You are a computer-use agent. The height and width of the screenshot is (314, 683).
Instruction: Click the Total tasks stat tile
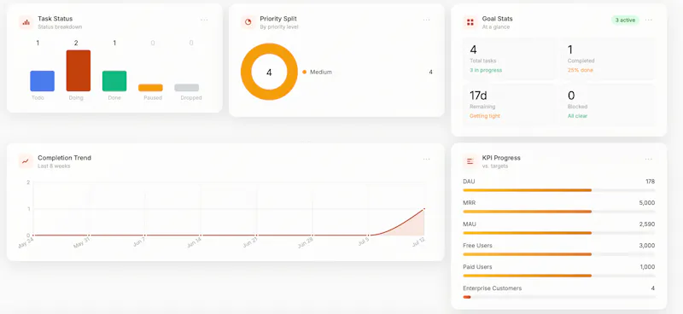click(509, 59)
